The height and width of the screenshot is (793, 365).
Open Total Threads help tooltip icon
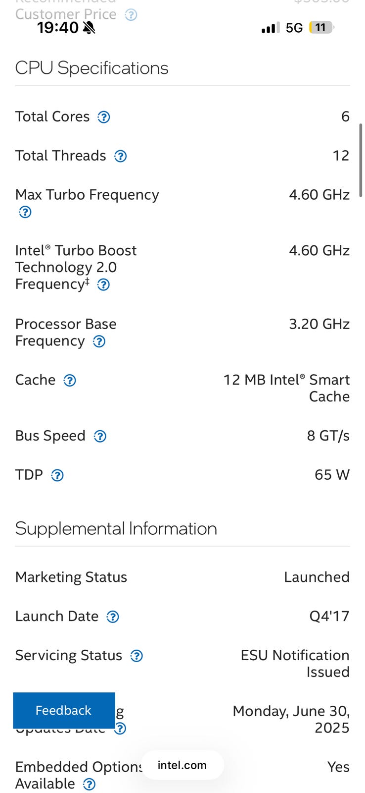pyautogui.click(x=120, y=156)
